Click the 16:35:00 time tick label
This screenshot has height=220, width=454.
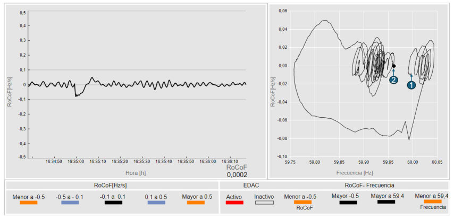point(76,161)
